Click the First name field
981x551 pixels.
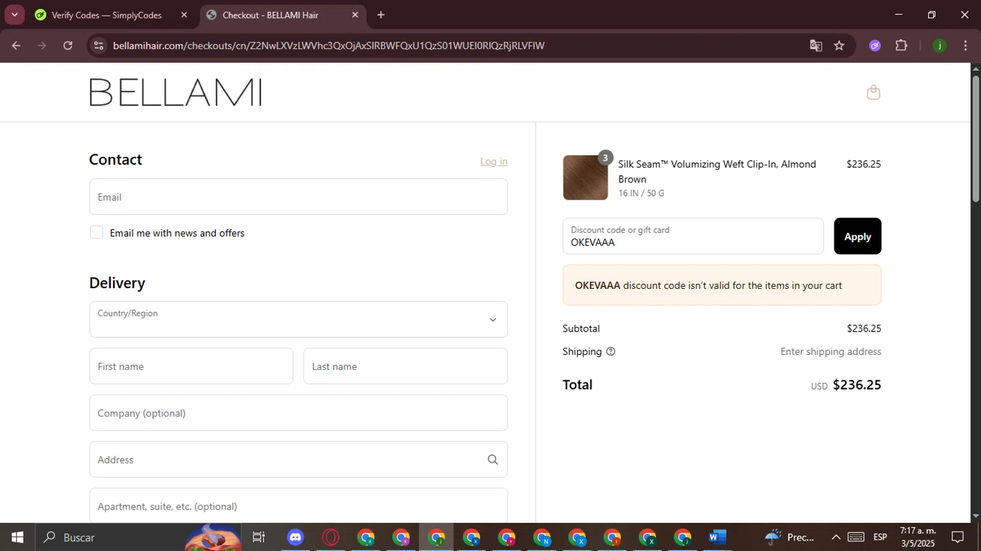click(x=191, y=366)
